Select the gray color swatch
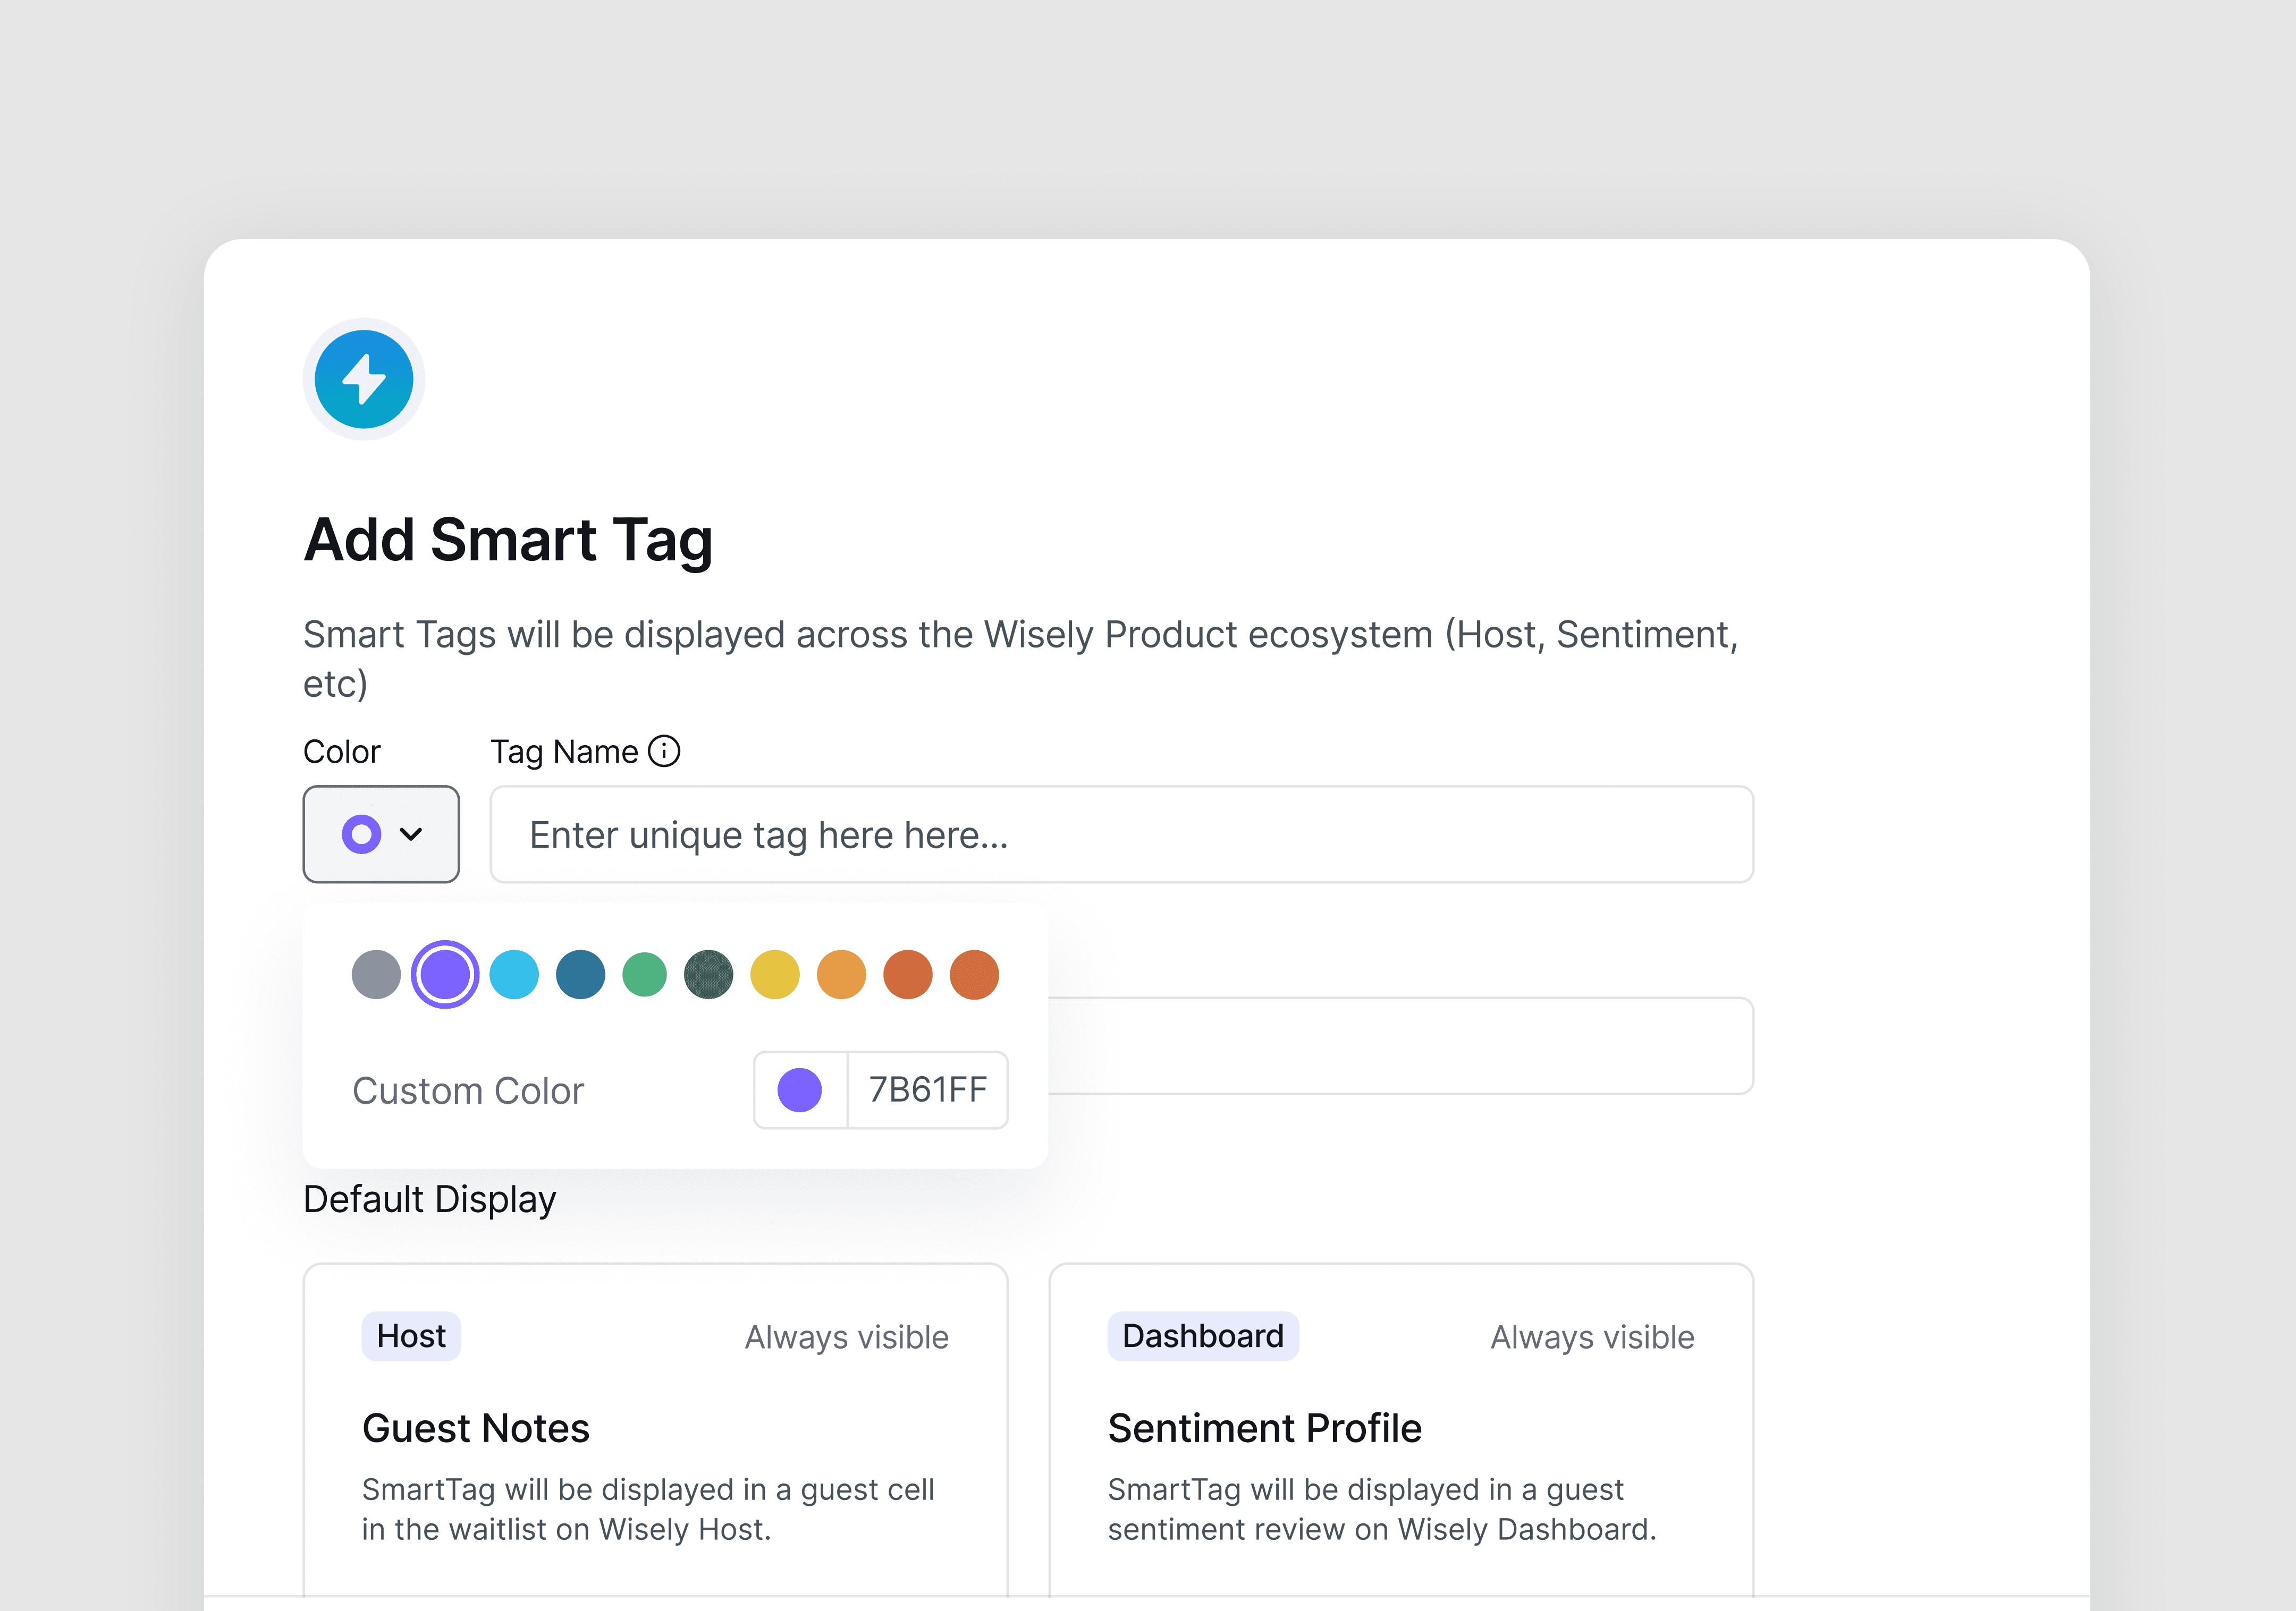The image size is (2296, 1611). coord(376,974)
